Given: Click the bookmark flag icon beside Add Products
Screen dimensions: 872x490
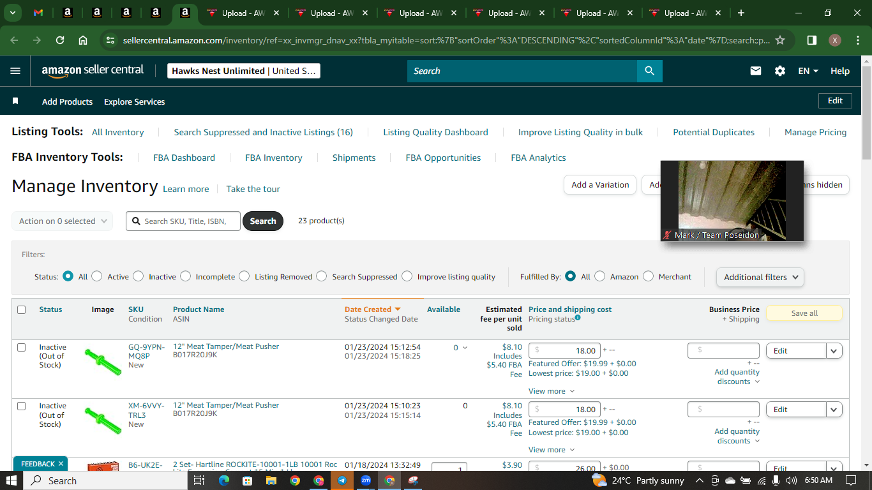Looking at the screenshot, I should pos(16,101).
